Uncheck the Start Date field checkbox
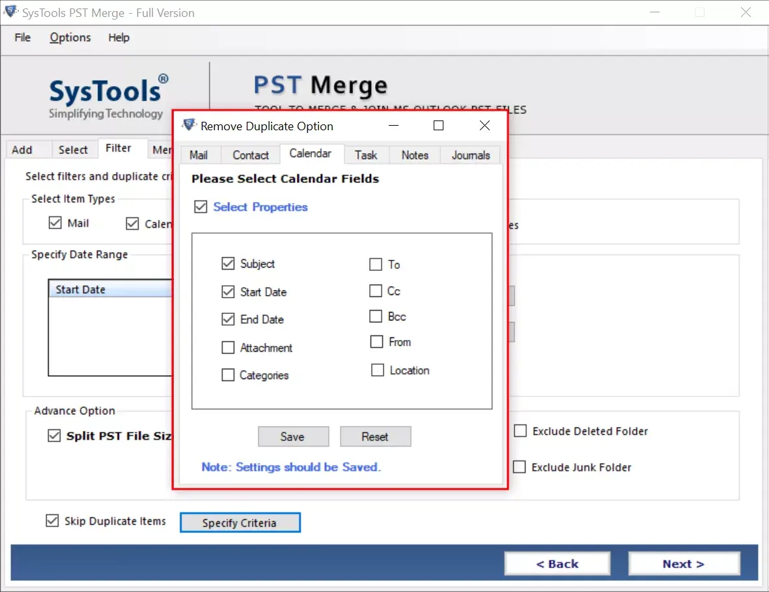This screenshot has height=592, width=769. click(228, 292)
